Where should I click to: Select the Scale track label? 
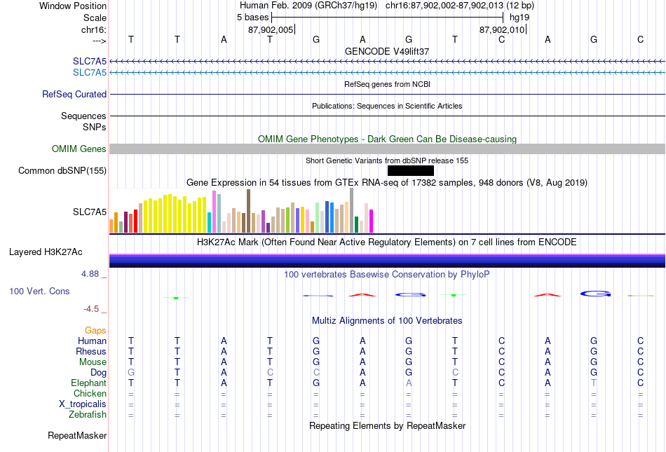[x=95, y=18]
